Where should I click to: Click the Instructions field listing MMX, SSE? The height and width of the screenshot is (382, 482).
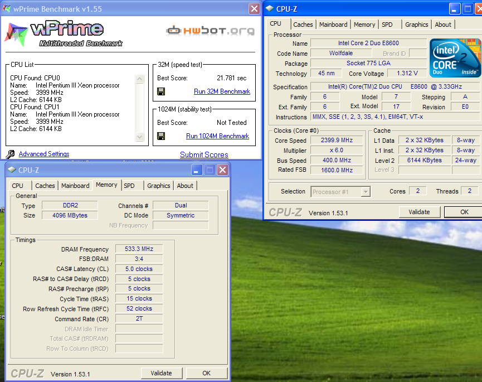(395, 117)
